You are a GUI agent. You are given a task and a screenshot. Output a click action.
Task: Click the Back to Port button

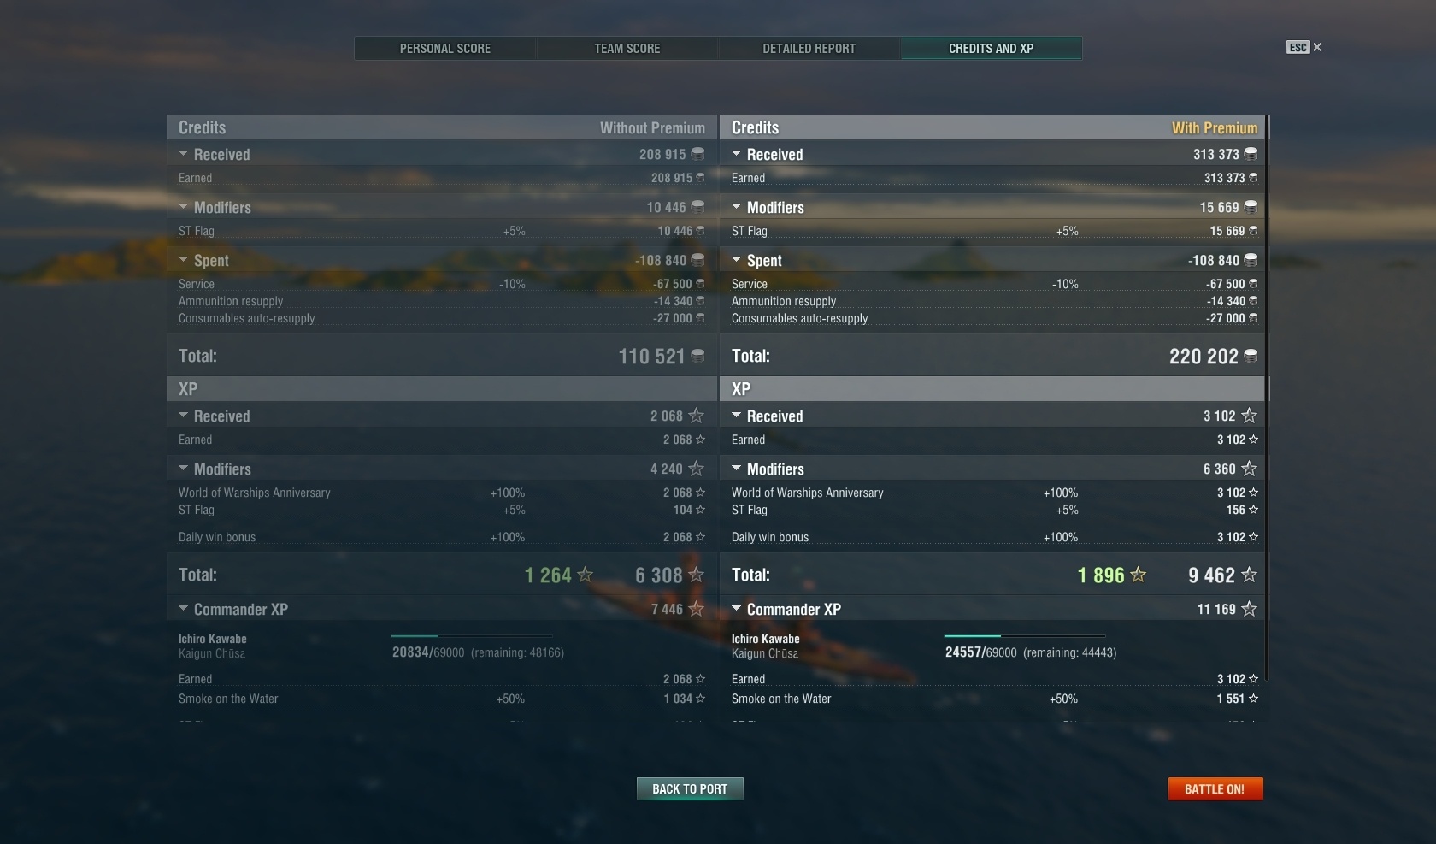(x=690, y=789)
